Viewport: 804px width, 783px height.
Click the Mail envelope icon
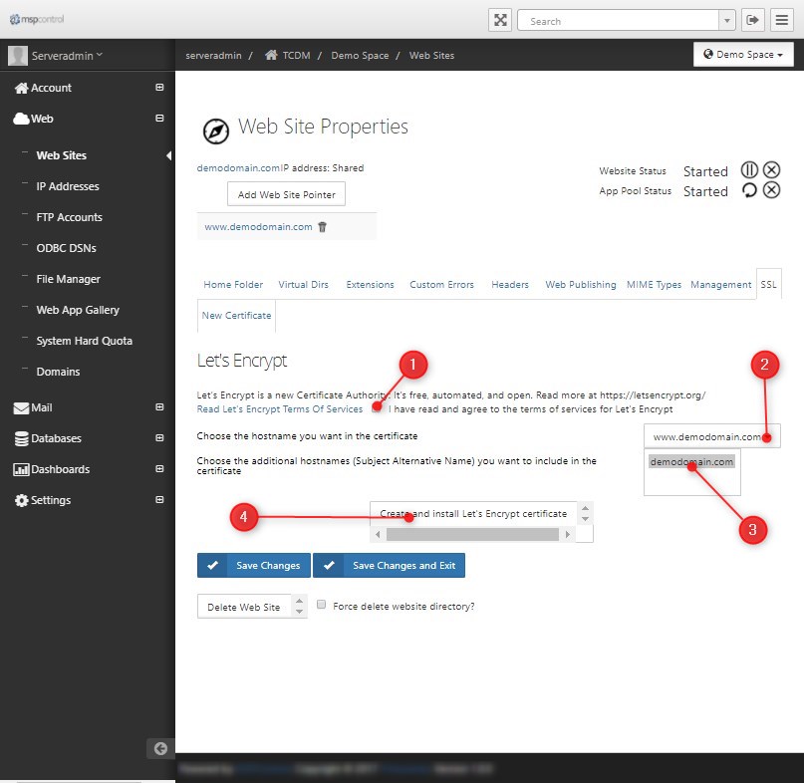click(21, 408)
